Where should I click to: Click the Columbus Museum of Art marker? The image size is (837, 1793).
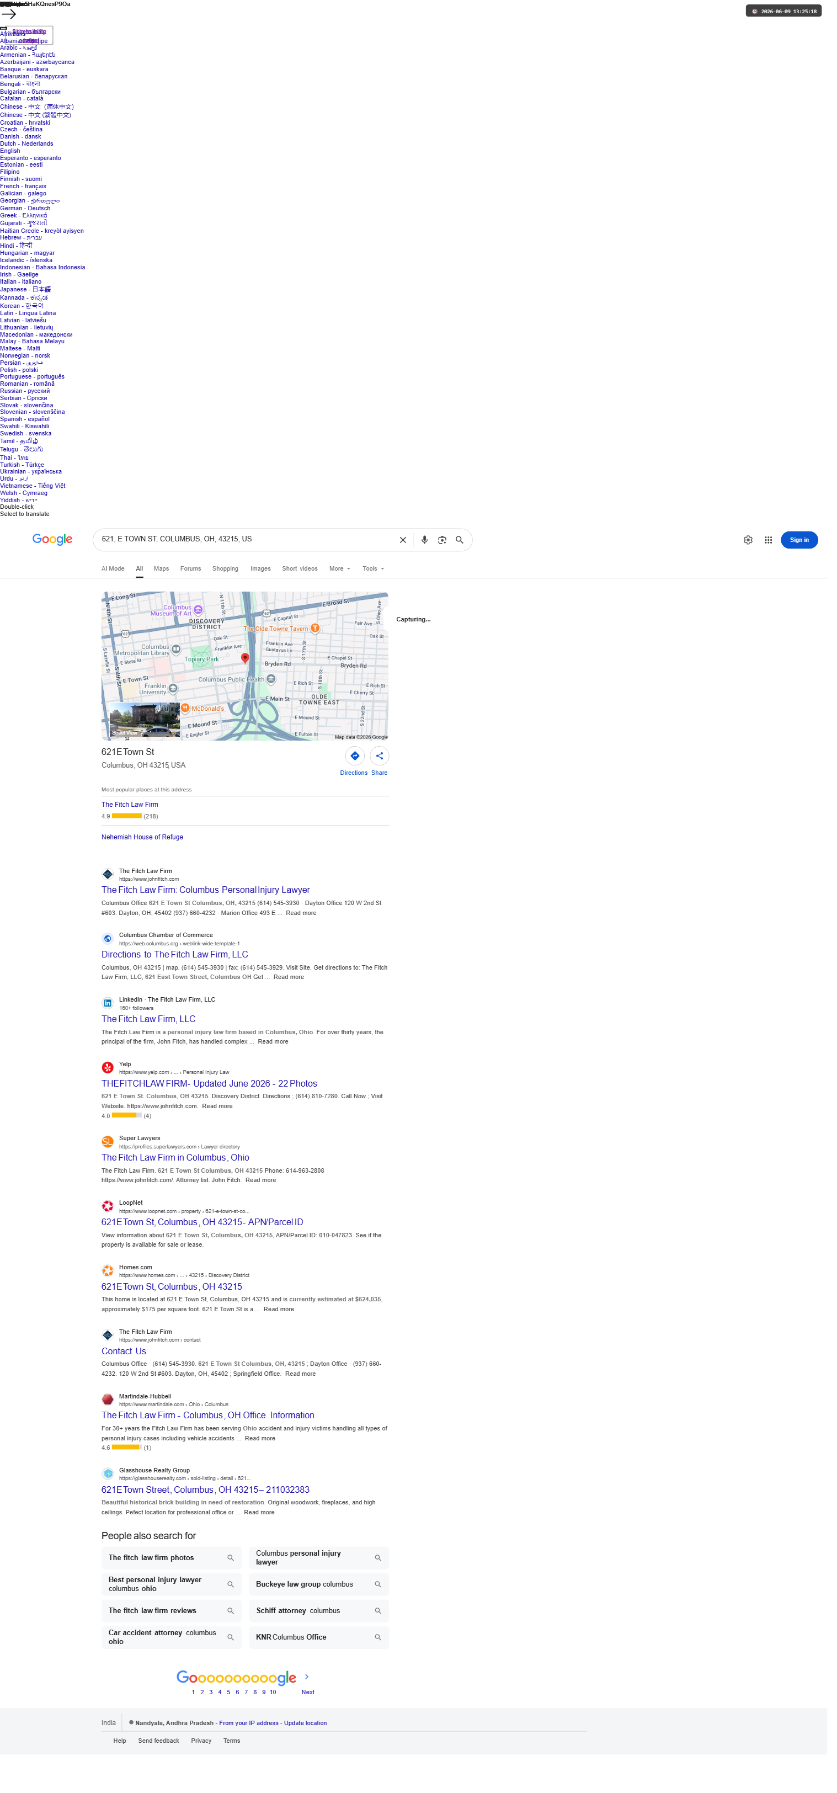click(x=200, y=616)
